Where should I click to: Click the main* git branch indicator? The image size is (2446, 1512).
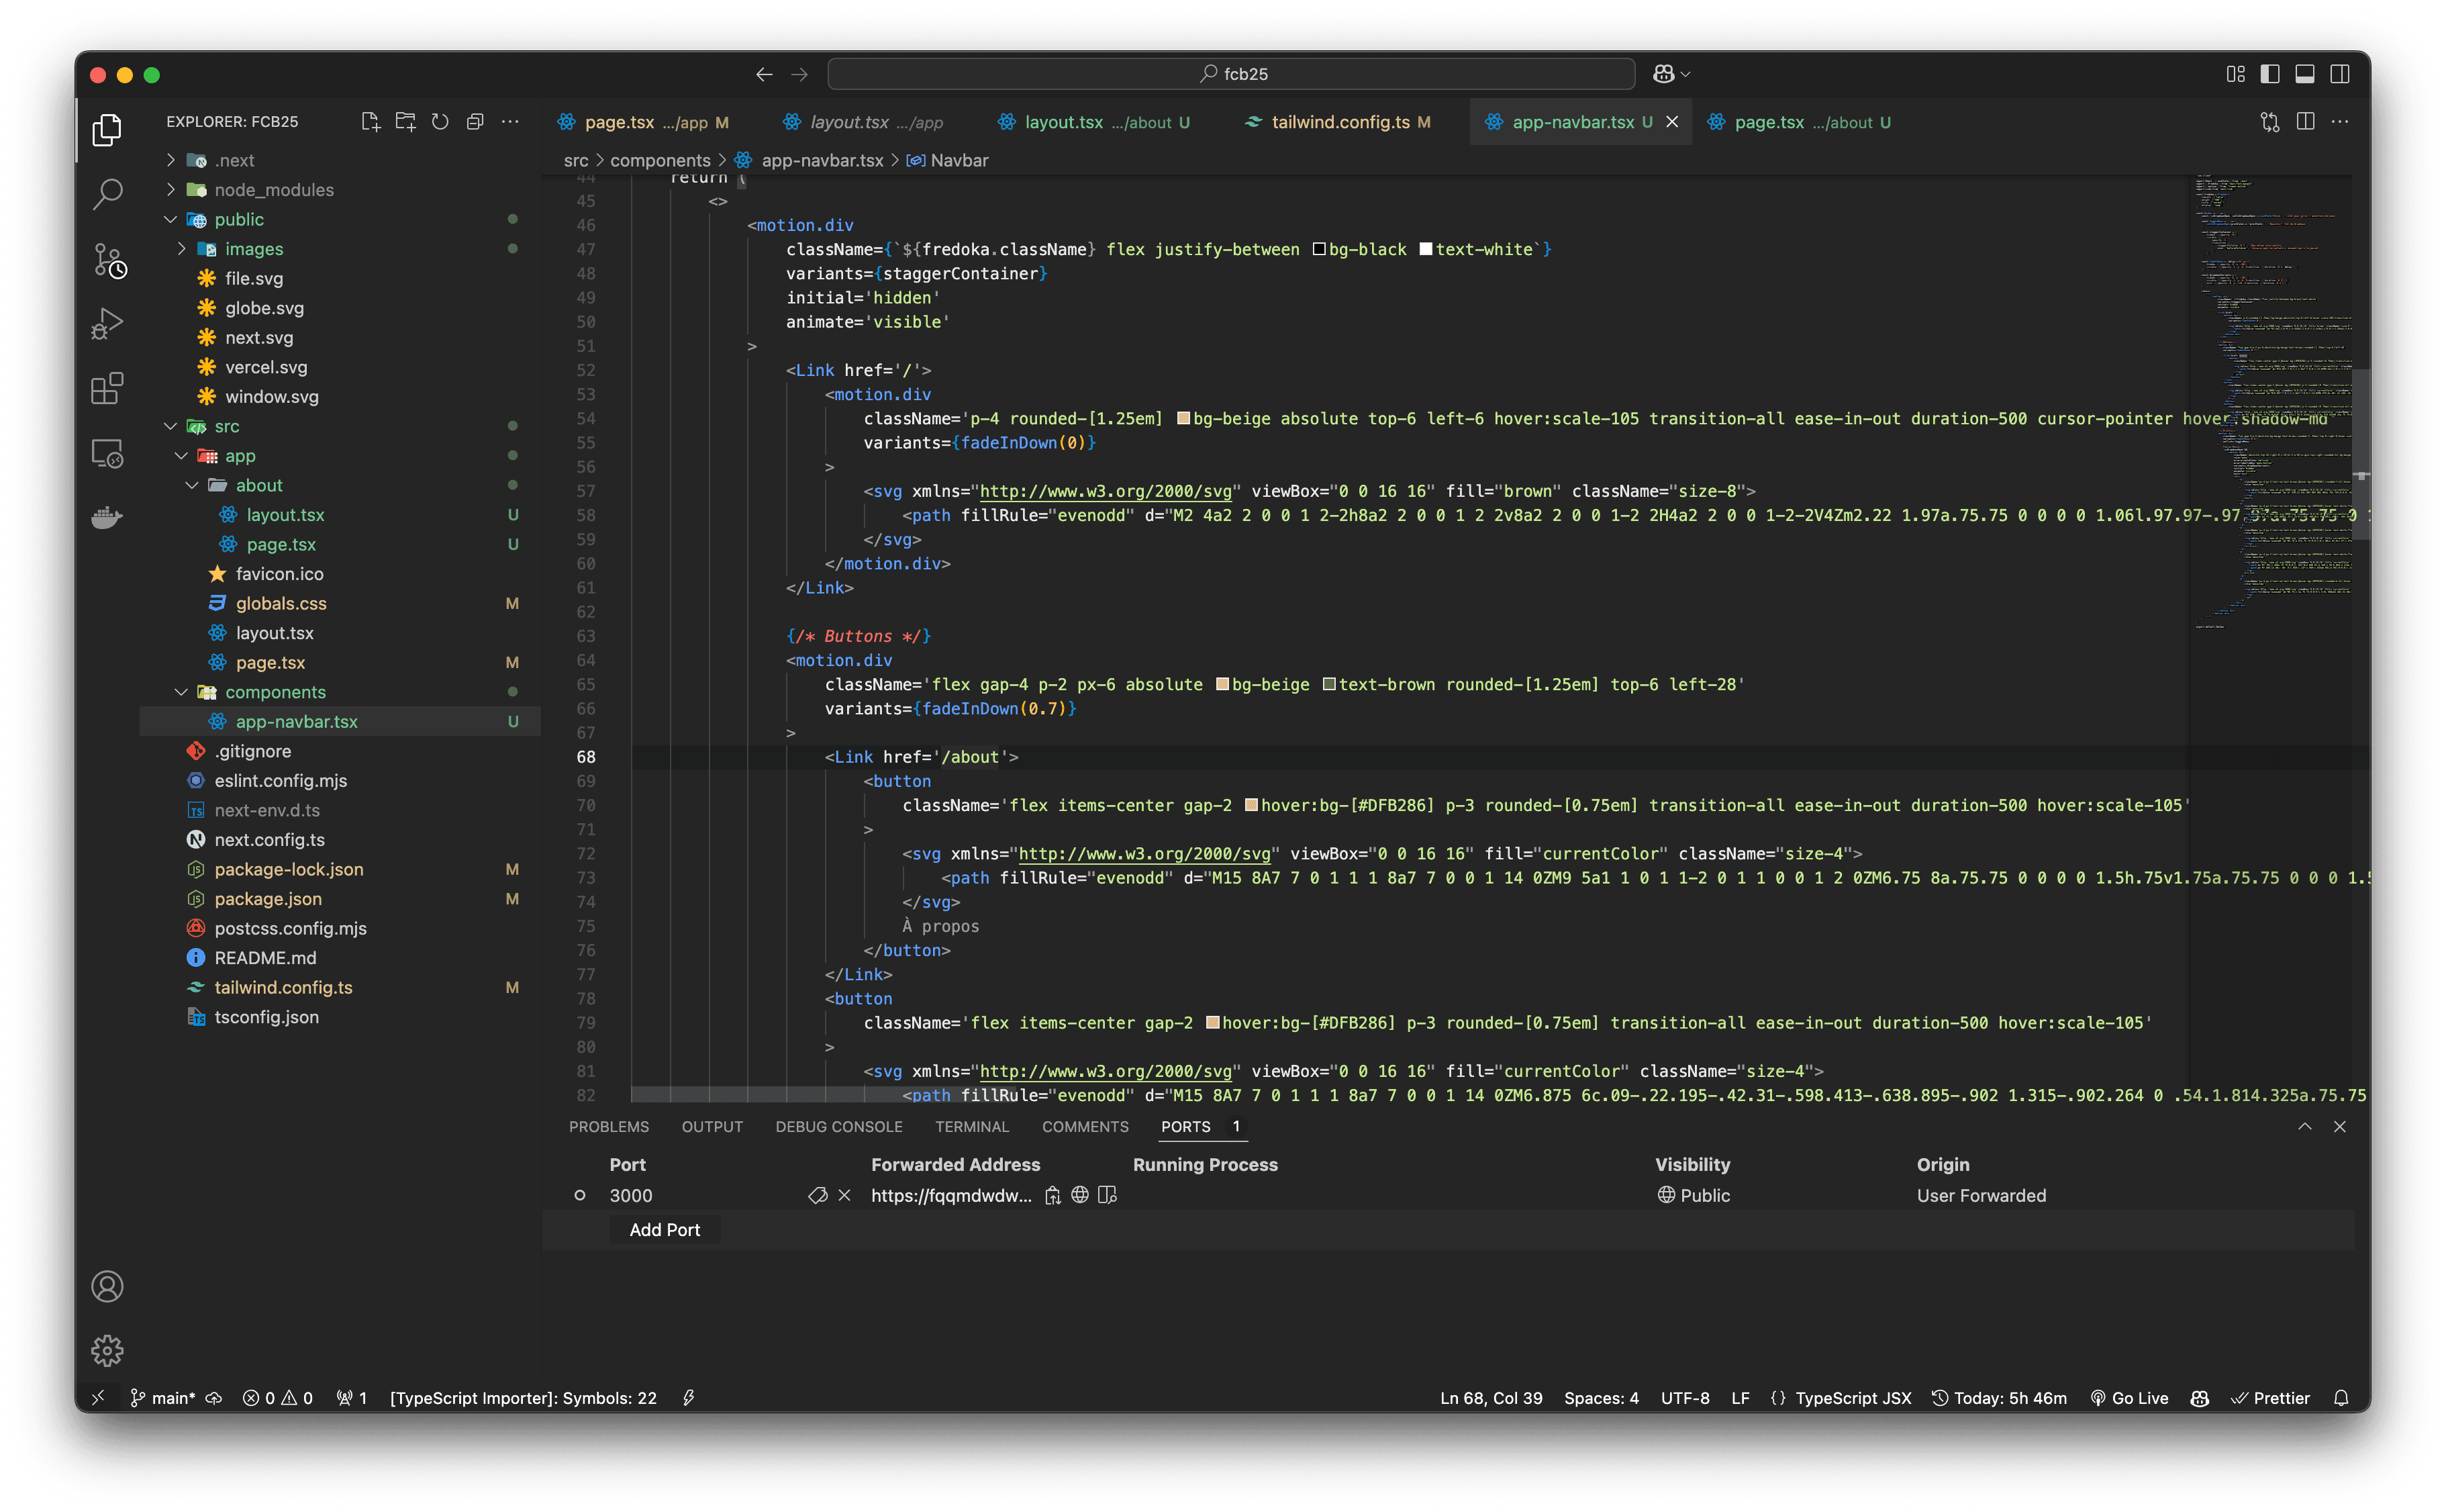[163, 1398]
